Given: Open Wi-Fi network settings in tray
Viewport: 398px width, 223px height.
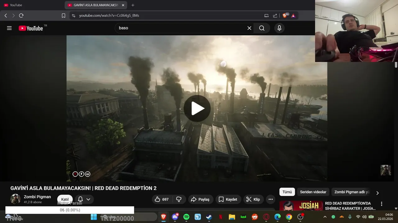Looking at the screenshot, I should click(358, 217).
